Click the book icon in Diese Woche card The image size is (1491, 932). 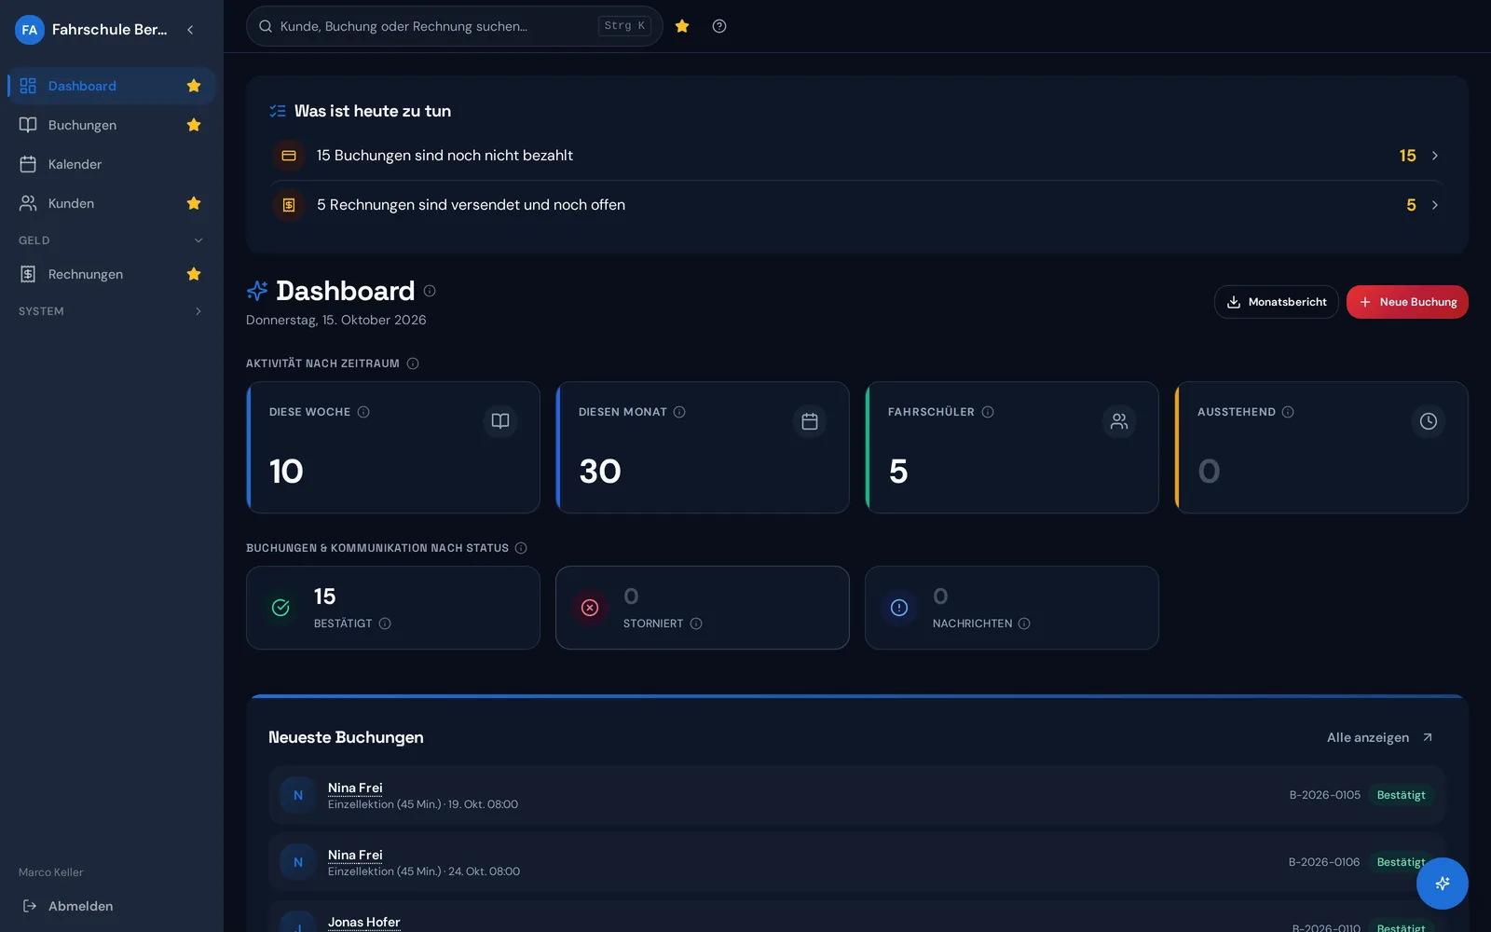[x=500, y=421]
